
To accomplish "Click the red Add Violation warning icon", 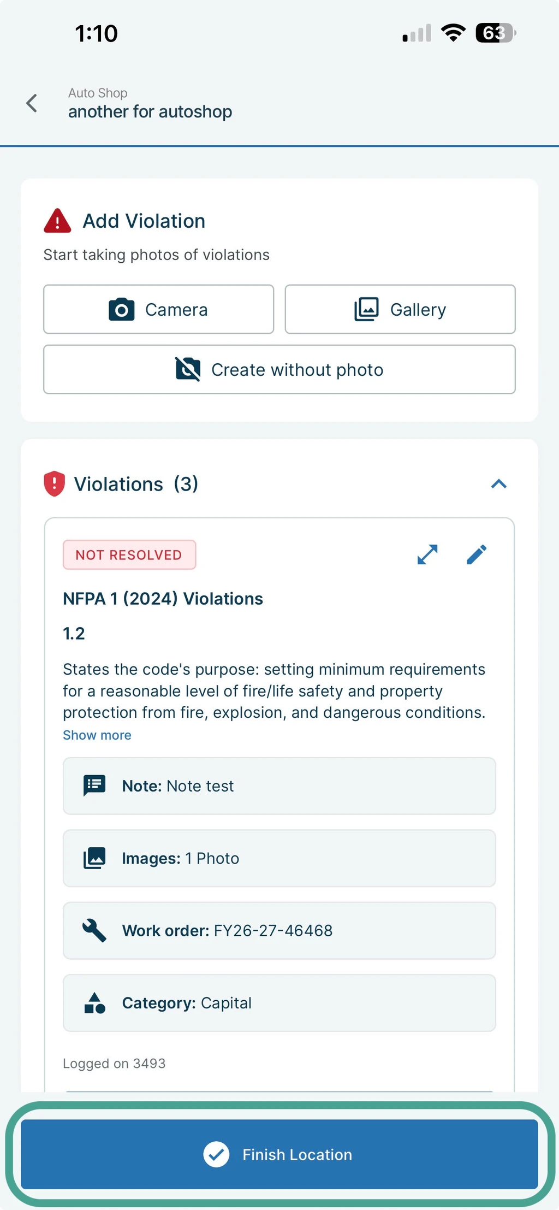I will (x=57, y=221).
